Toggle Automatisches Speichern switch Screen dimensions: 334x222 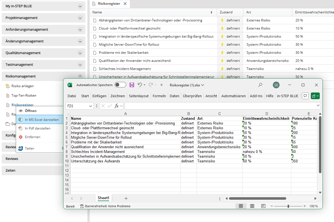tap(120, 85)
